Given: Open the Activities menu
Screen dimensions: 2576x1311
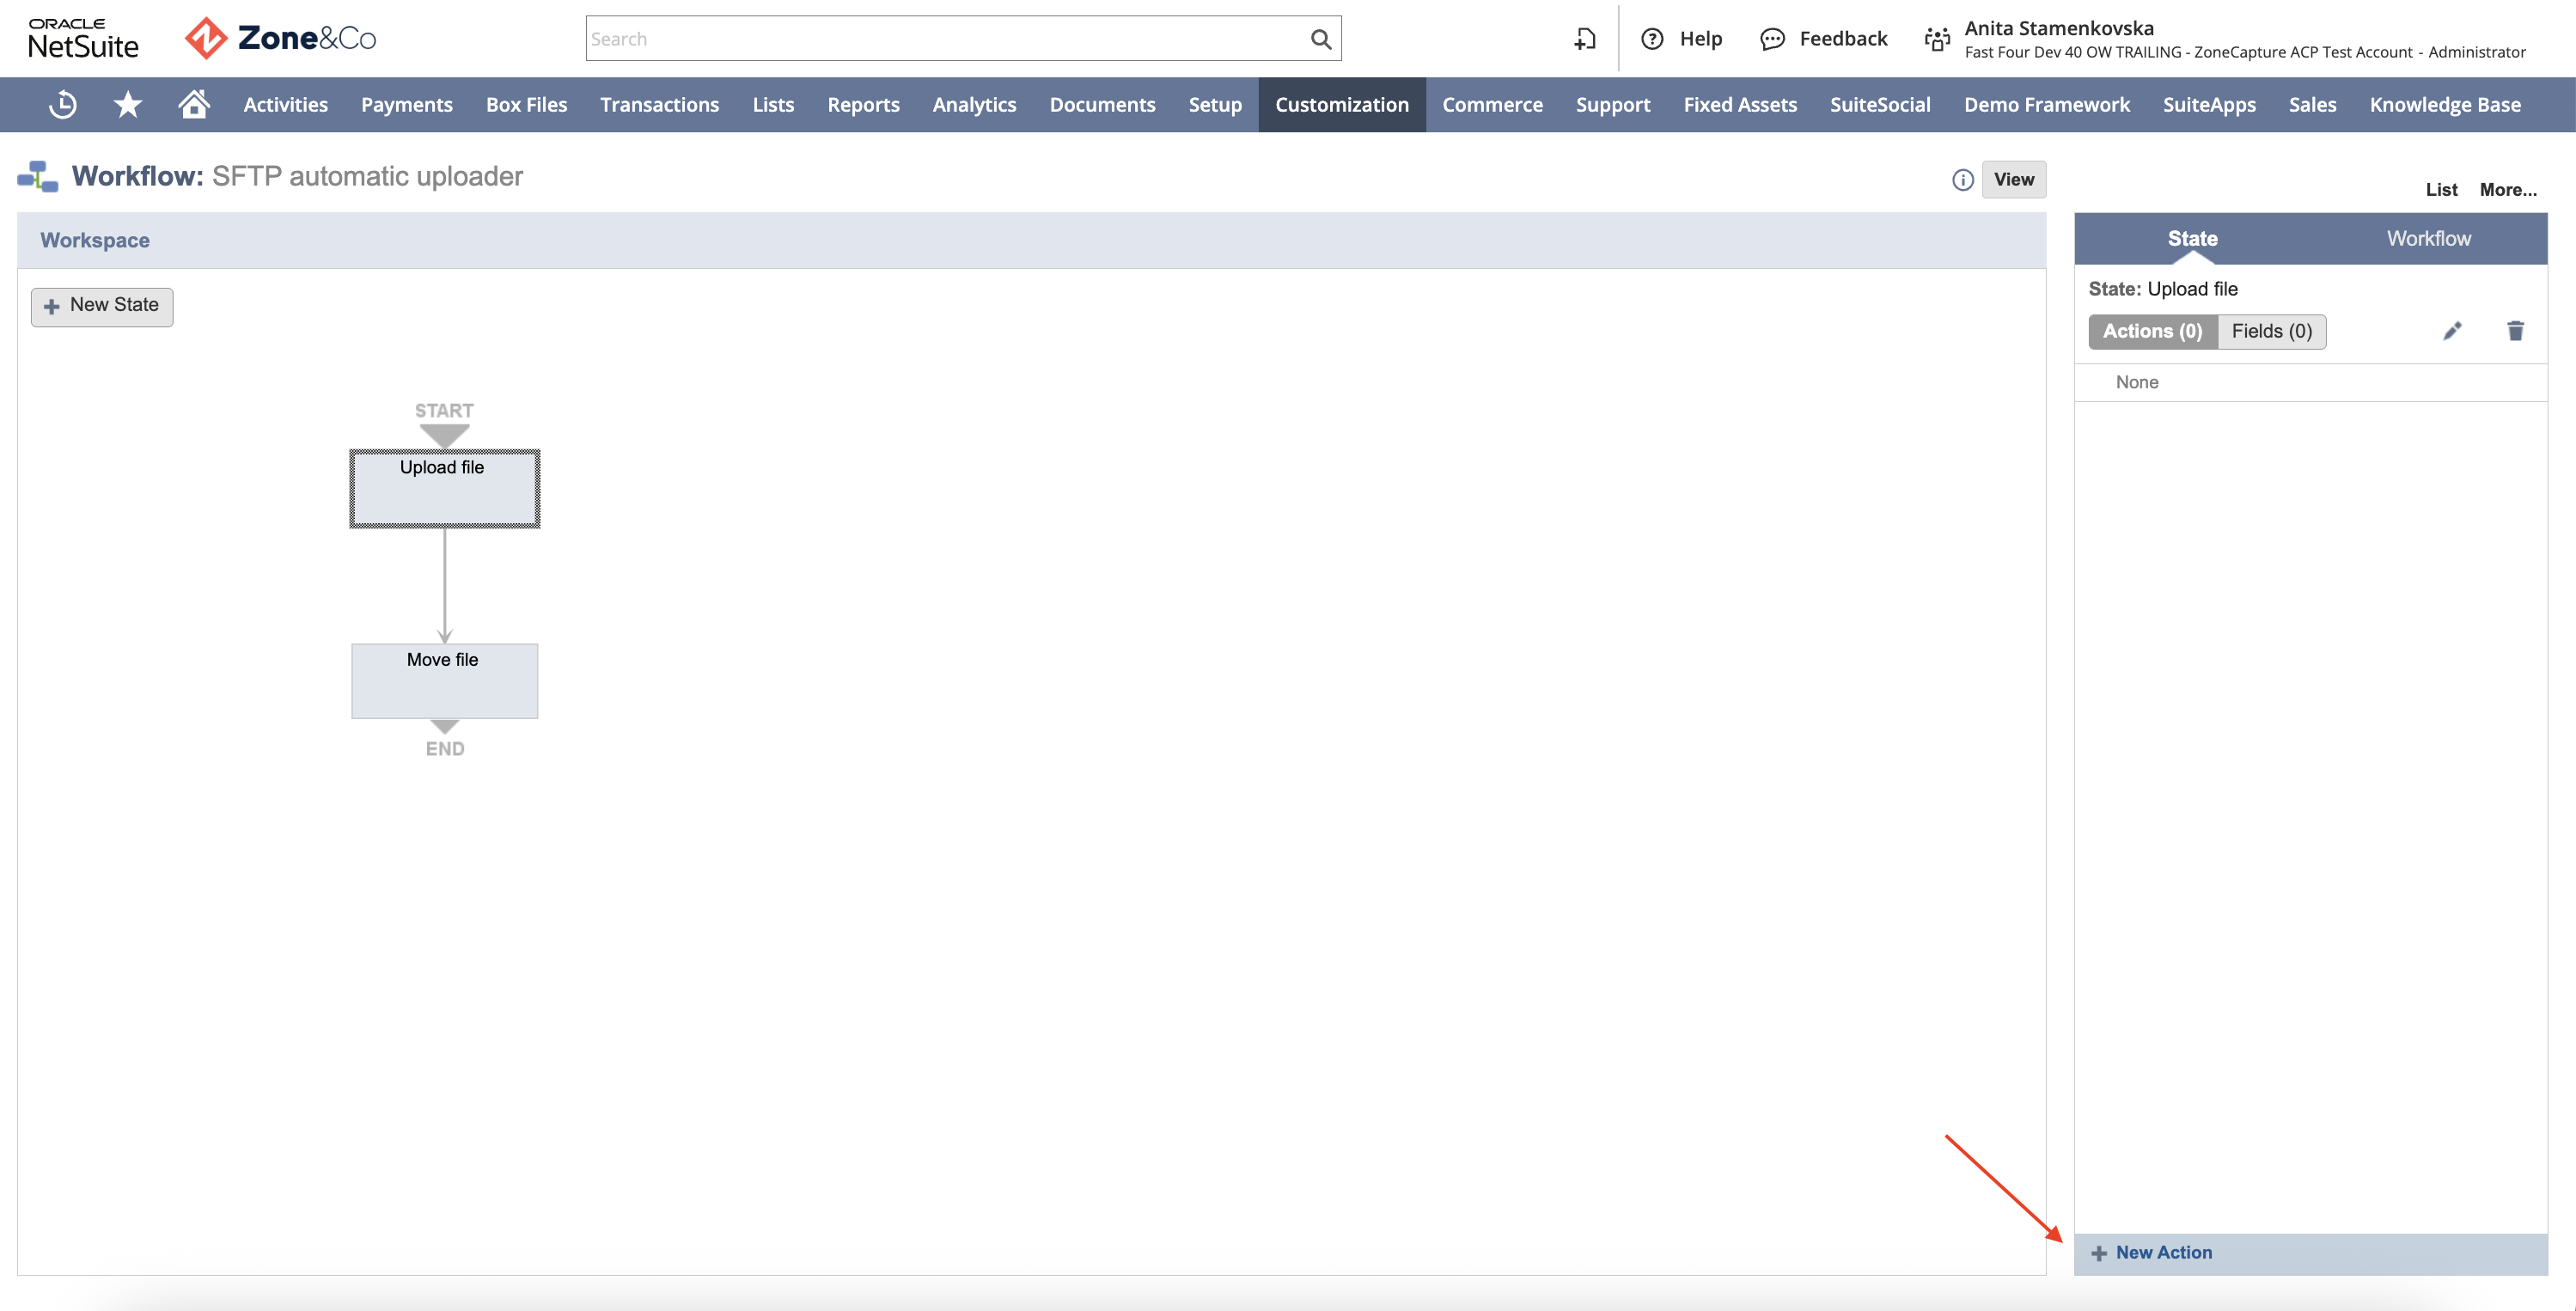Looking at the screenshot, I should click(285, 104).
